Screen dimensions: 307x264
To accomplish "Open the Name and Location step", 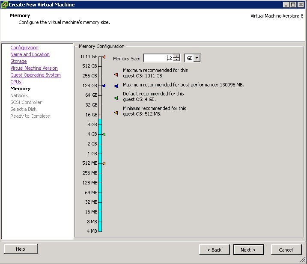I will coord(30,54).
